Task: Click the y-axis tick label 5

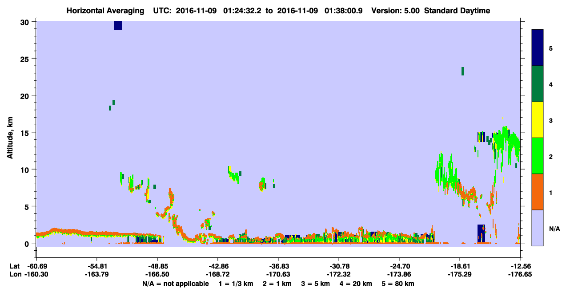Action: tap(27, 206)
